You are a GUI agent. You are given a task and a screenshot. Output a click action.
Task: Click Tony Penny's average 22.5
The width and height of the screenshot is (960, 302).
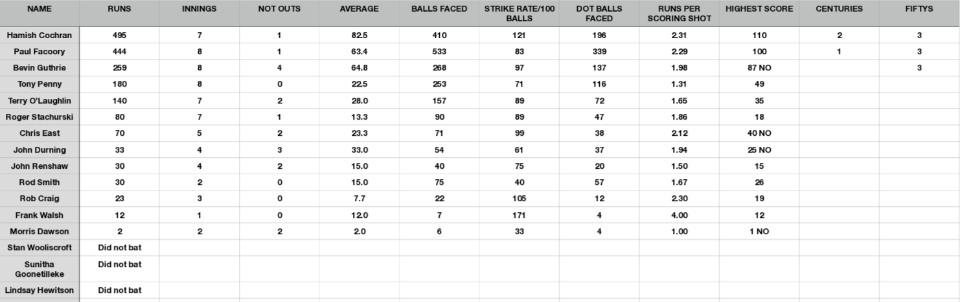[359, 84]
